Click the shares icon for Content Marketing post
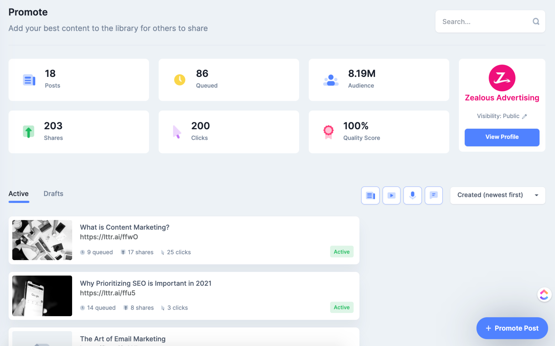Image resolution: width=555 pixels, height=346 pixels. 123,252
